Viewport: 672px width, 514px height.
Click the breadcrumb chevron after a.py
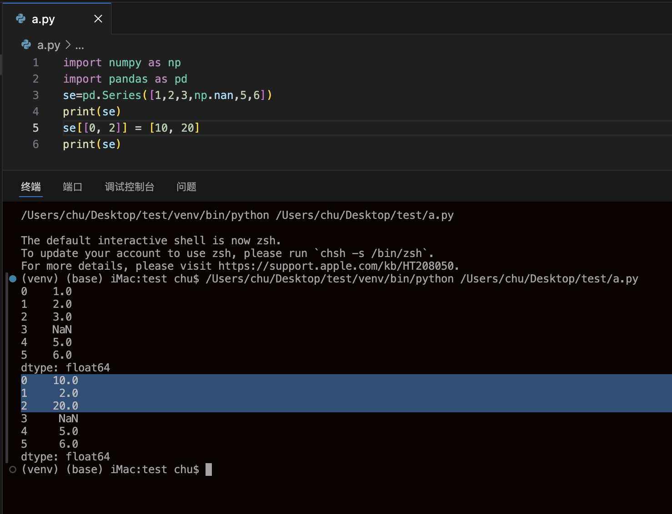68,45
